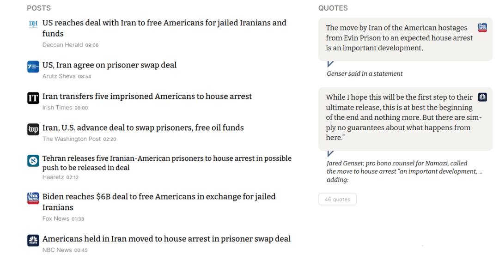Screen dimensions: 499x261
Task: Click the NBC icon in second quote
Action: pos(482,97)
